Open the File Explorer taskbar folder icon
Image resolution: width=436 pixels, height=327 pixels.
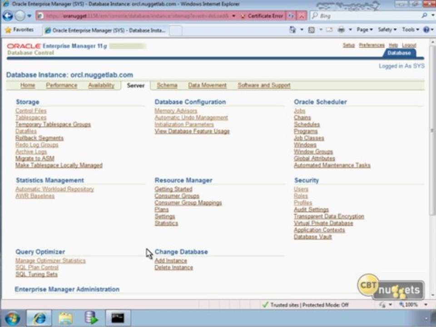(x=65, y=318)
